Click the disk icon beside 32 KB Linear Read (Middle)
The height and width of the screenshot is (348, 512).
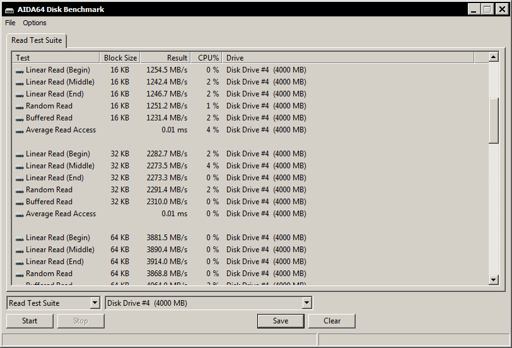click(20, 166)
